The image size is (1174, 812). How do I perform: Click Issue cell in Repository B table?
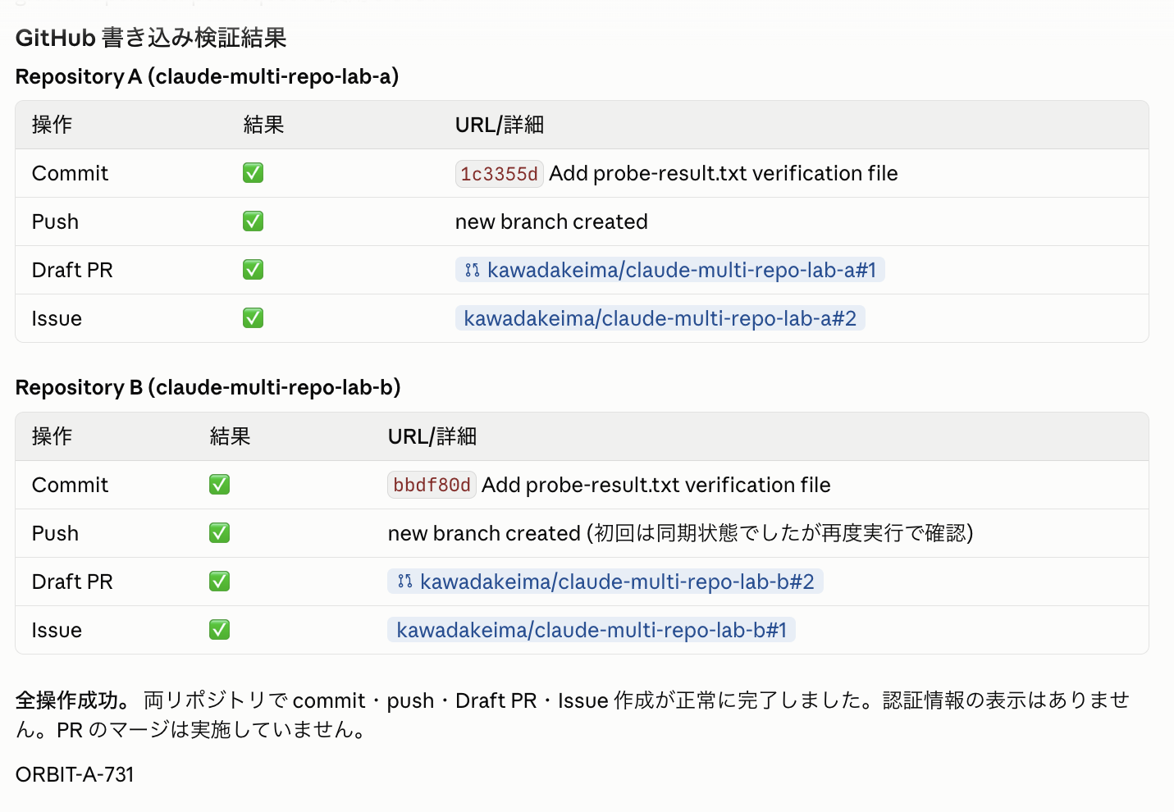[x=57, y=630]
